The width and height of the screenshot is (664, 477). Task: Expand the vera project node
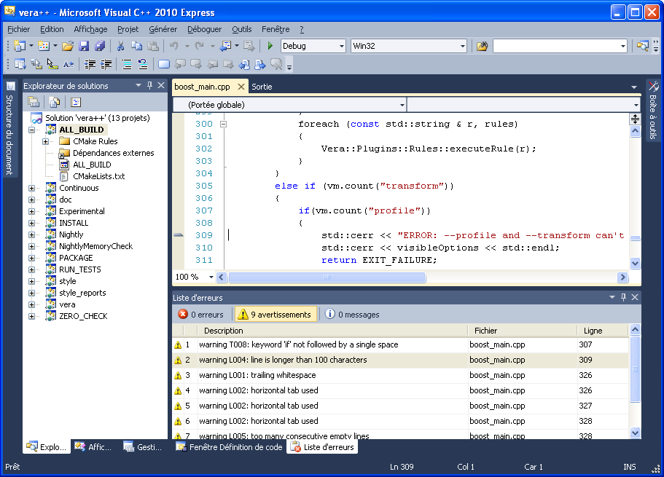31,304
